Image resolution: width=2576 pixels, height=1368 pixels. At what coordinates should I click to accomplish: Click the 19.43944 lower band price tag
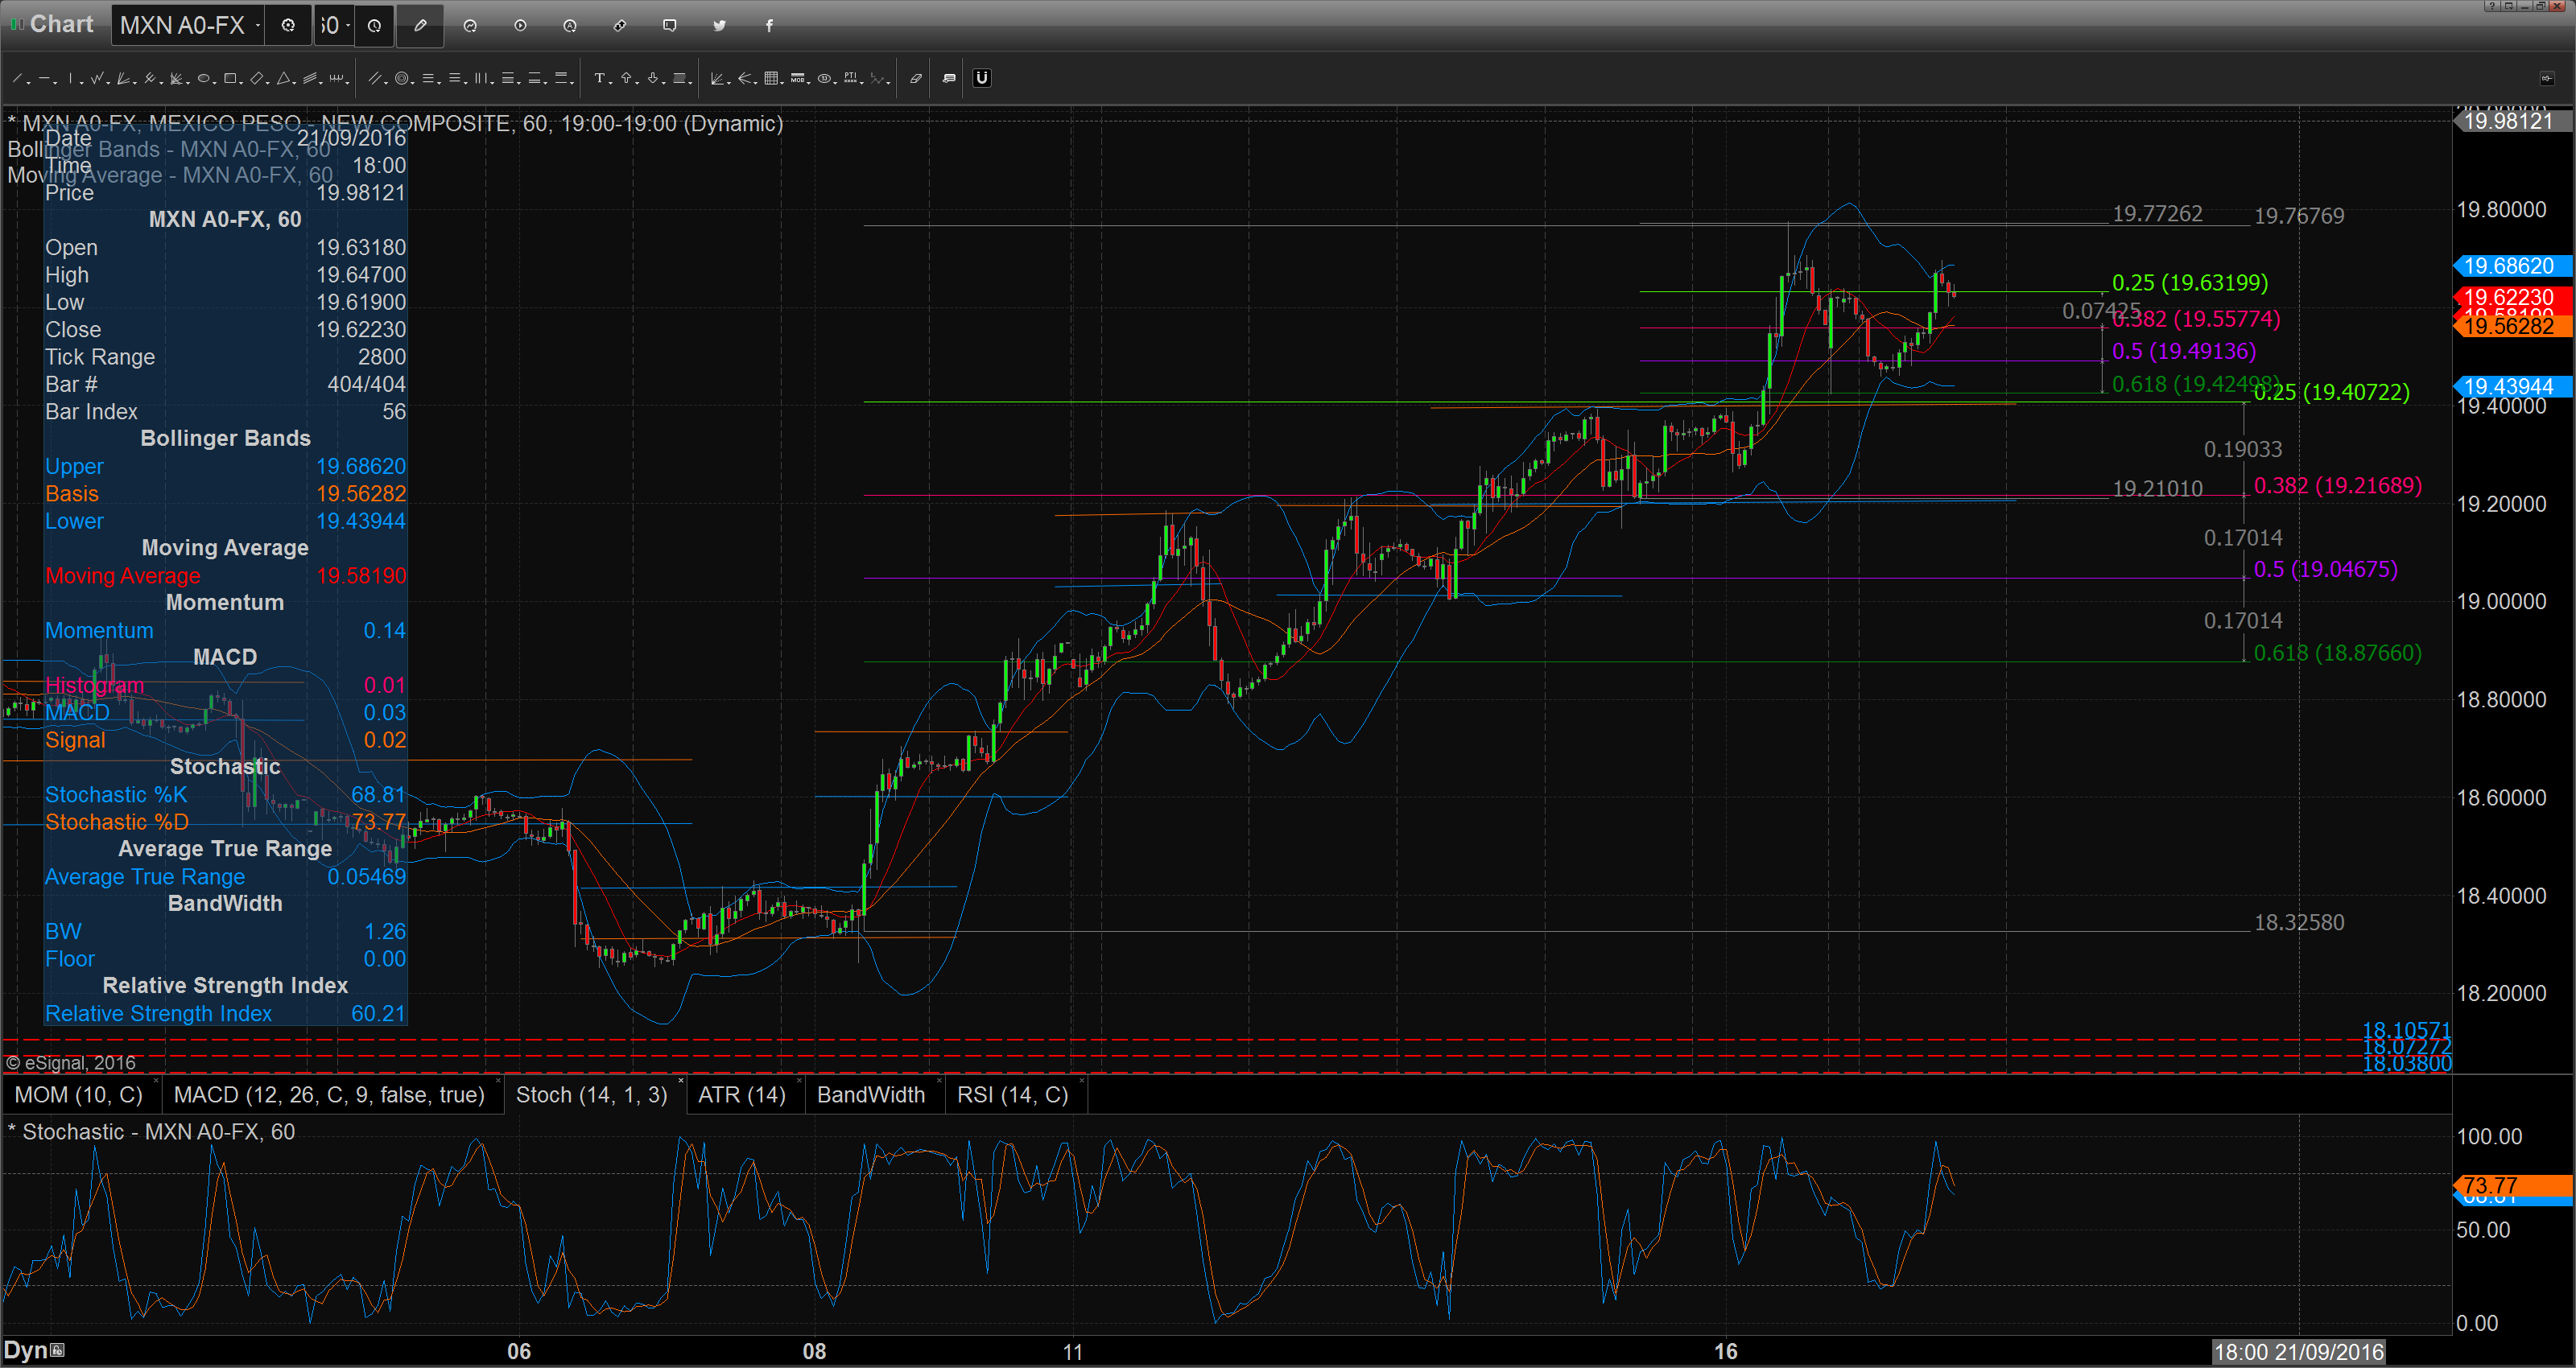click(x=2512, y=387)
